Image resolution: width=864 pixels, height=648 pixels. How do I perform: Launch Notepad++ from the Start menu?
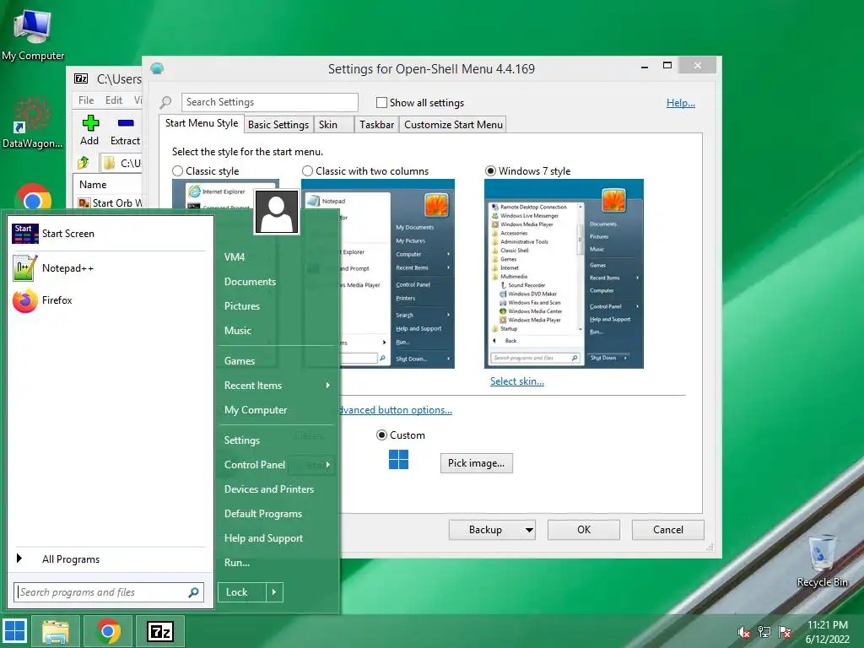[x=109, y=267]
